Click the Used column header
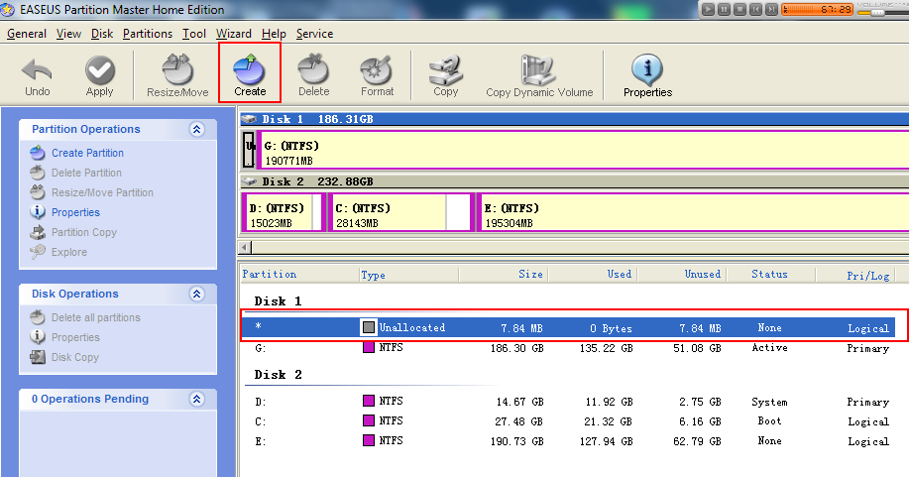 593,275
